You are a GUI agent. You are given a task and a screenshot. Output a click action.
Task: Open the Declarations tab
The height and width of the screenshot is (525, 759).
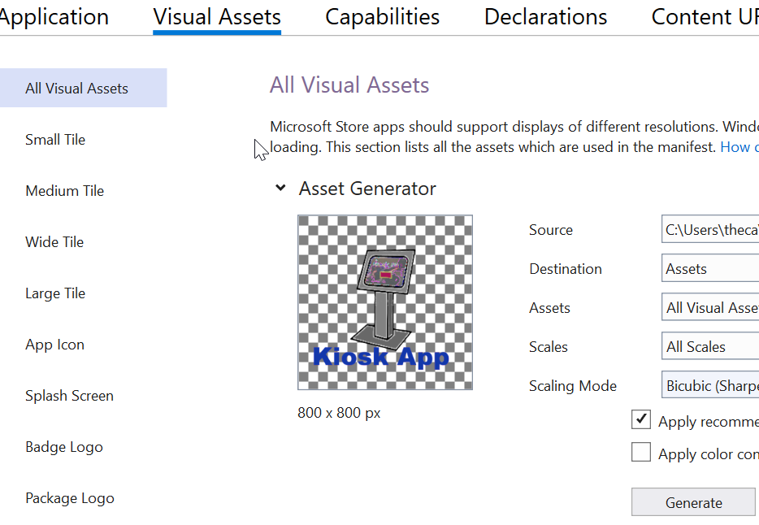[545, 17]
